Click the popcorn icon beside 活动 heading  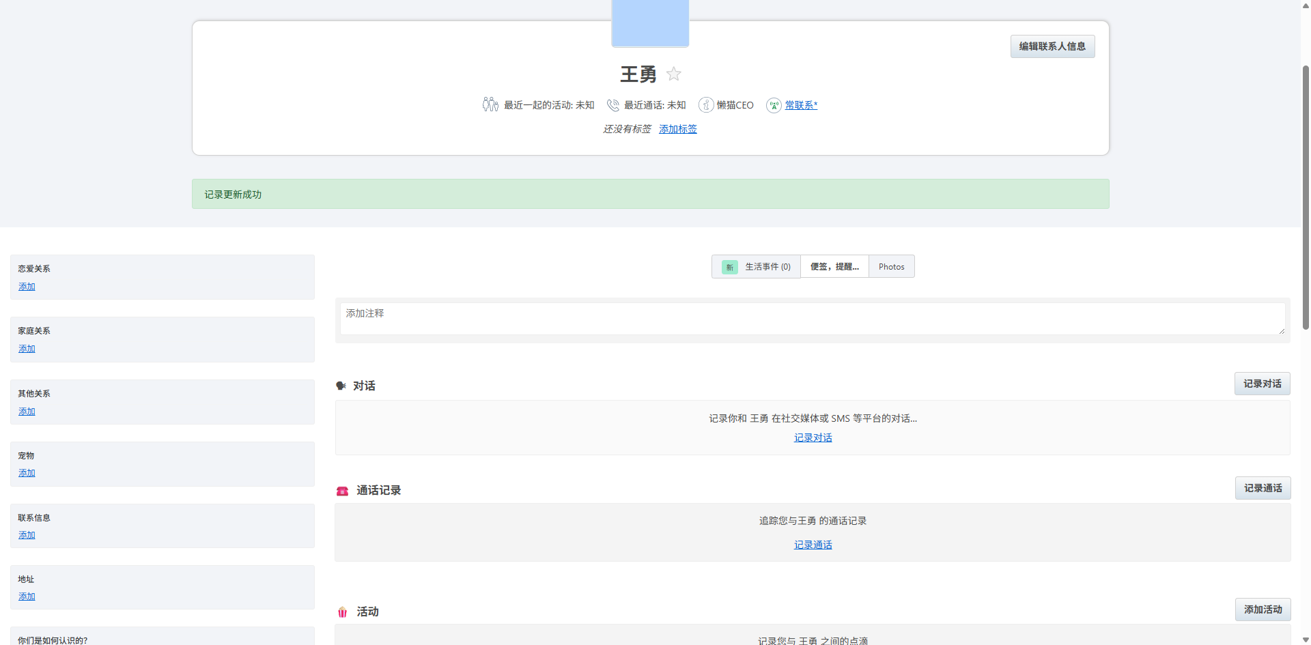(343, 612)
